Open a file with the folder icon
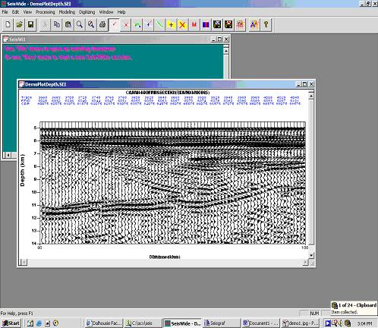The height and width of the screenshot is (328, 378). click(x=19, y=24)
